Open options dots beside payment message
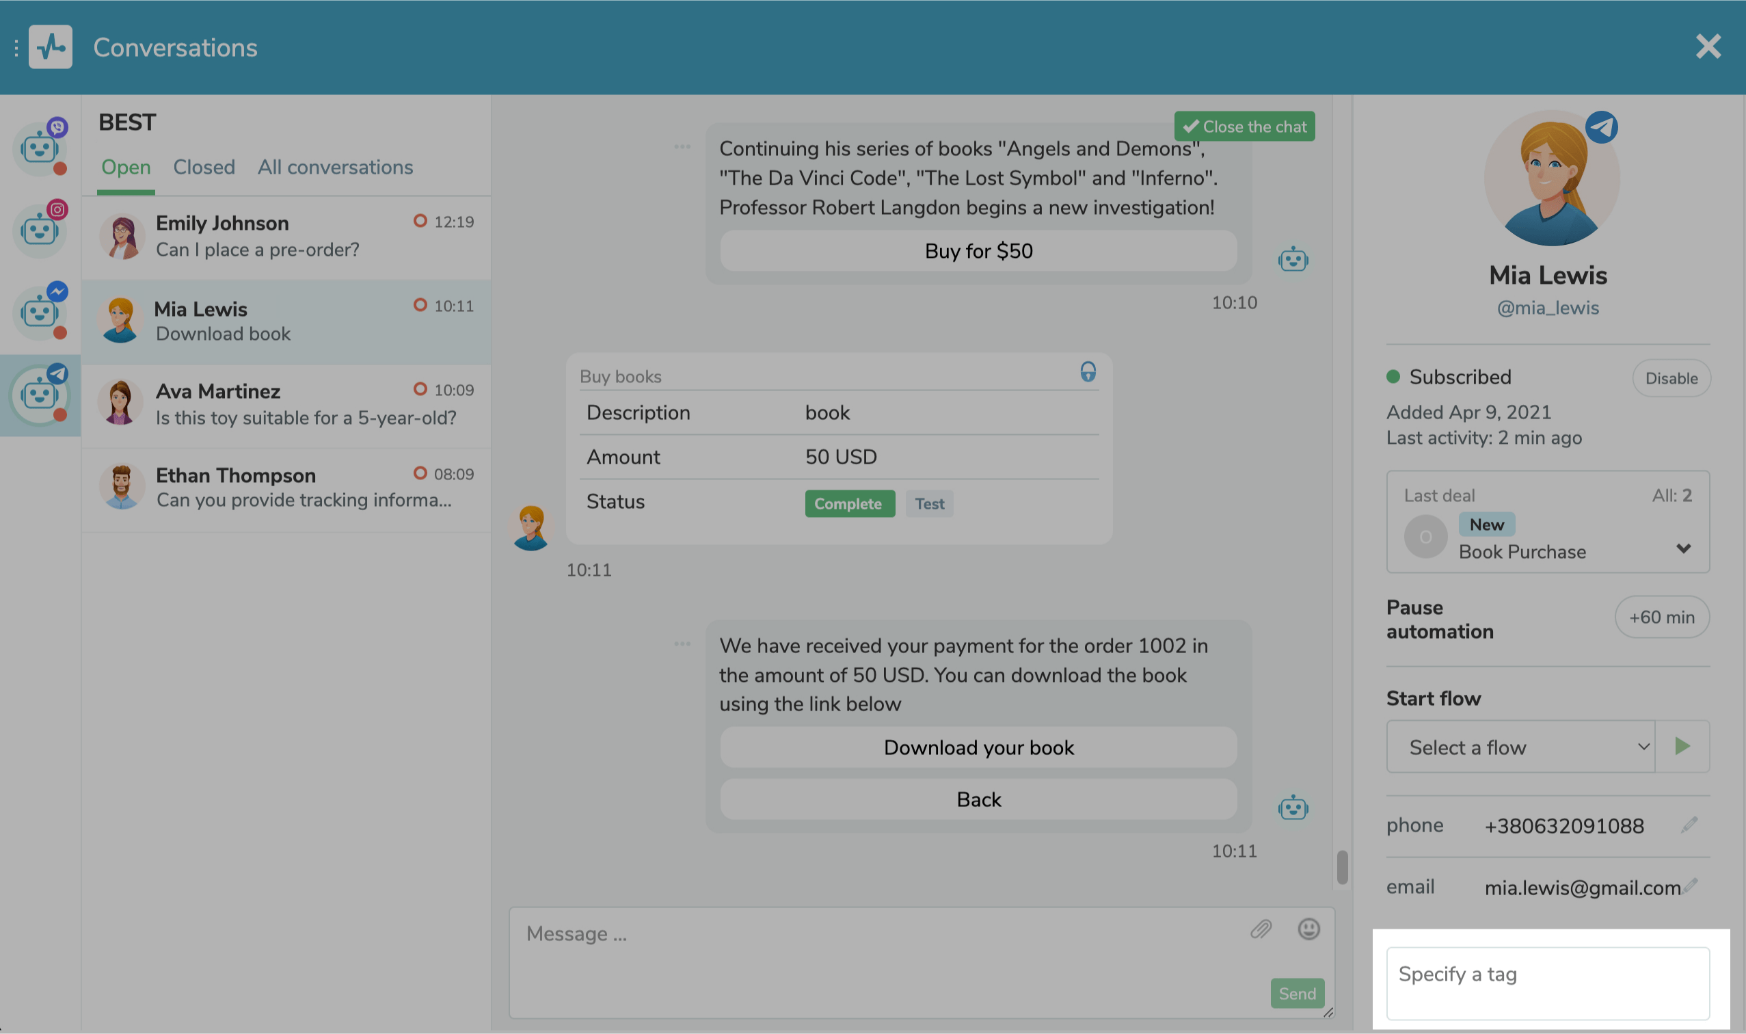This screenshot has height=1034, width=1746. 682,644
